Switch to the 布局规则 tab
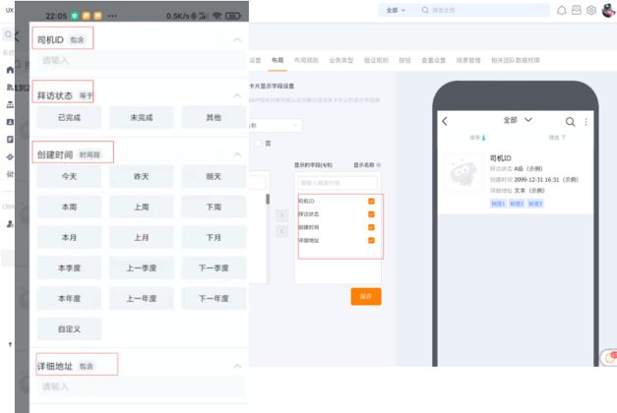This screenshot has height=413, width=617. pyautogui.click(x=306, y=61)
